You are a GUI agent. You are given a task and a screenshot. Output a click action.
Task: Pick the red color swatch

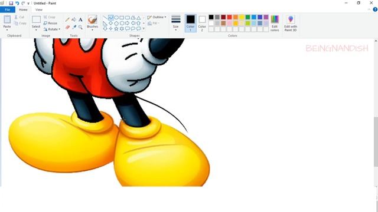[x=230, y=17]
